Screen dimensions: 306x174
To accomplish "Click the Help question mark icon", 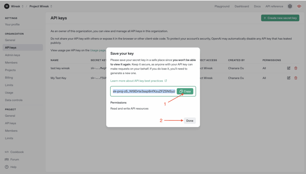I will 7,167.
